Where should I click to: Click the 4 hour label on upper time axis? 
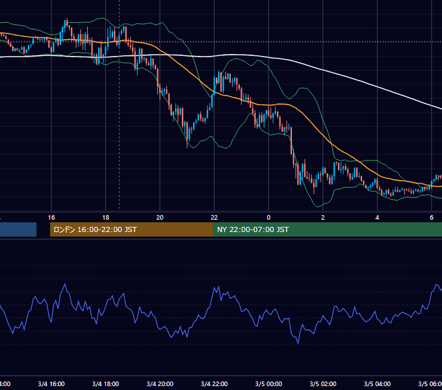coord(377,218)
